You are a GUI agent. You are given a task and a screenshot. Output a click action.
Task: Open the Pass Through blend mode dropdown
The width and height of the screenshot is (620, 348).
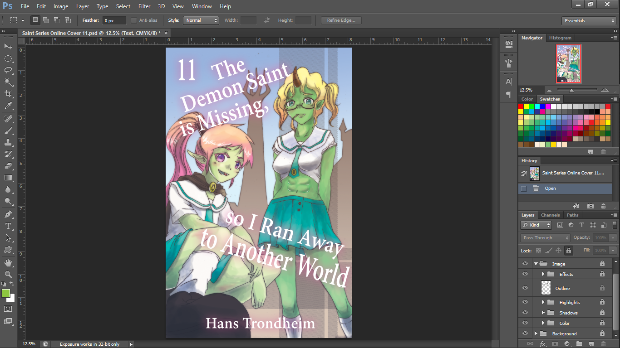pos(545,238)
